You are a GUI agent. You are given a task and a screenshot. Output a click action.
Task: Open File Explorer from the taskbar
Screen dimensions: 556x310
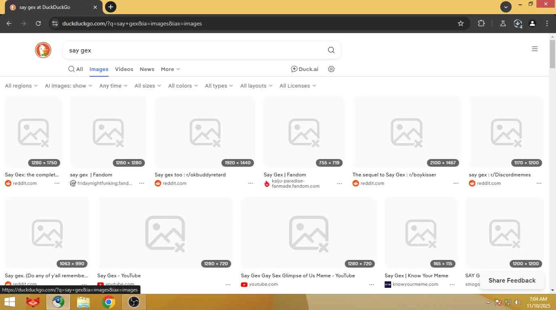click(83, 302)
